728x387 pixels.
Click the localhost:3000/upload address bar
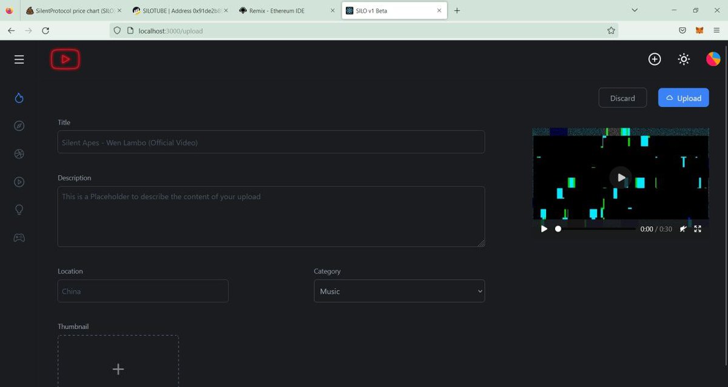point(364,30)
